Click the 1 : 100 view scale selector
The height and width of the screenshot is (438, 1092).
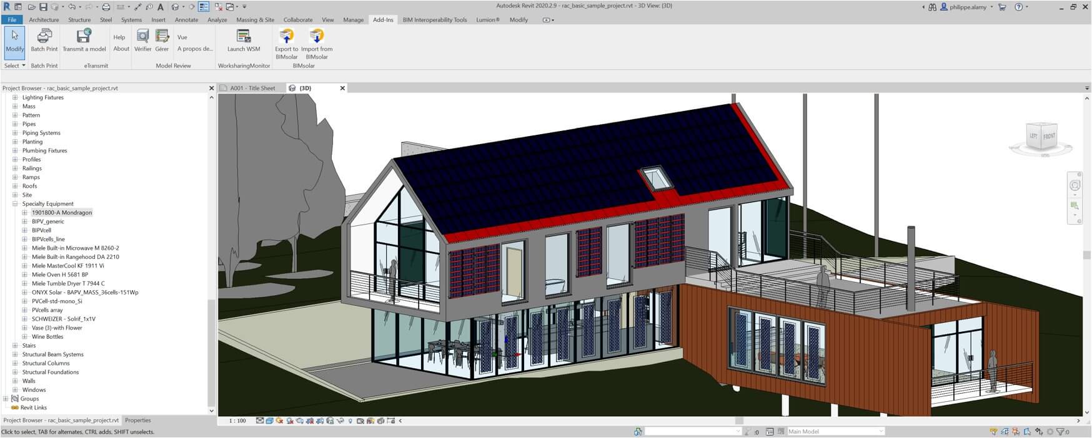pos(237,421)
